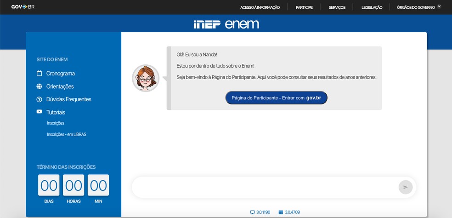Screen dimensions: 452x218
Task: Click Nanda's avatar picture
Action: (146, 78)
